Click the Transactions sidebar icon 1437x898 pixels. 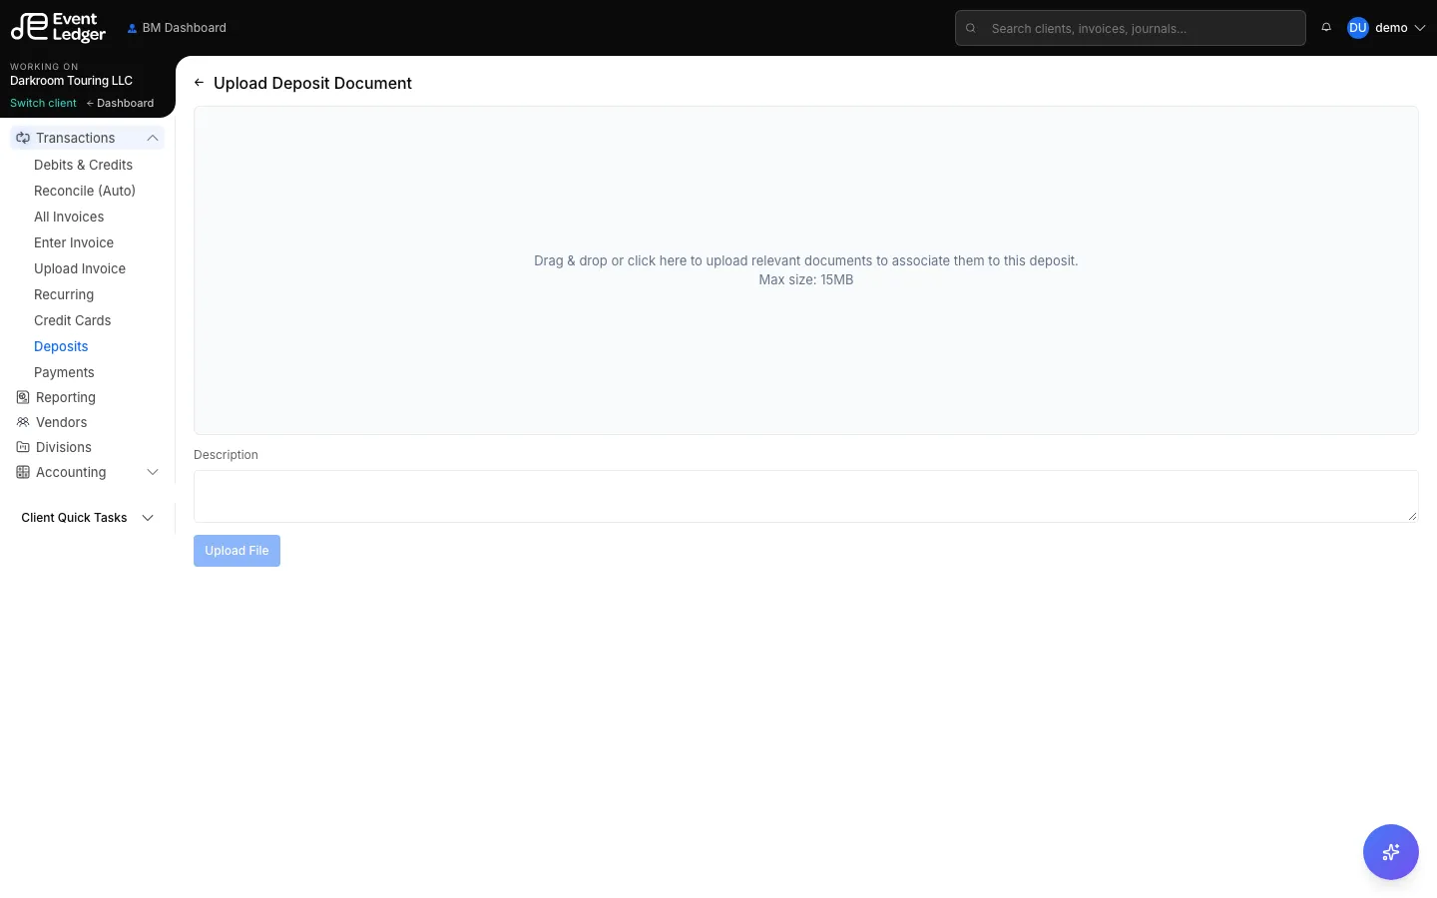tap(23, 138)
